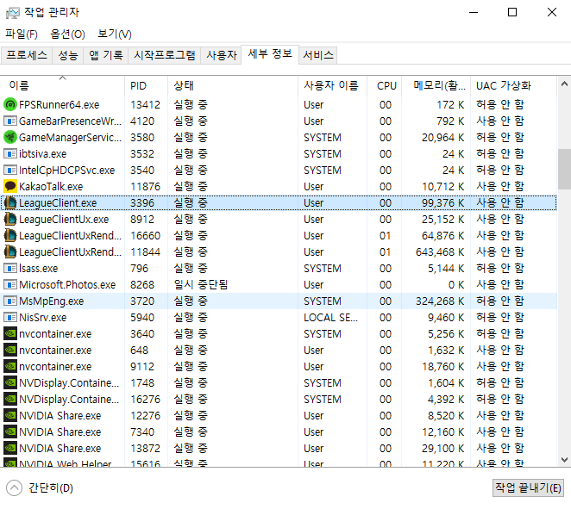This screenshot has height=509, width=571.
Task: Click the NisSrv.exe process icon
Action: tap(10, 318)
